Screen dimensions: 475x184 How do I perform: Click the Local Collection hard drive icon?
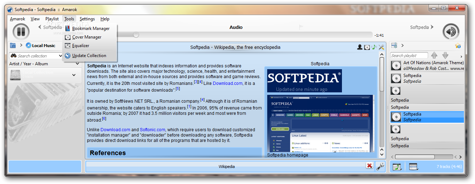coord(16,75)
